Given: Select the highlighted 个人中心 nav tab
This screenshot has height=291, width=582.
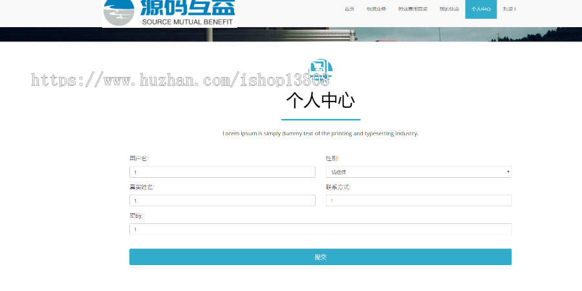Looking at the screenshot, I should tap(481, 9).
